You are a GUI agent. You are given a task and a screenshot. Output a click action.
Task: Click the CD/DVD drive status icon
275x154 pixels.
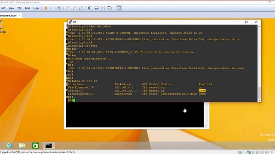244,152
